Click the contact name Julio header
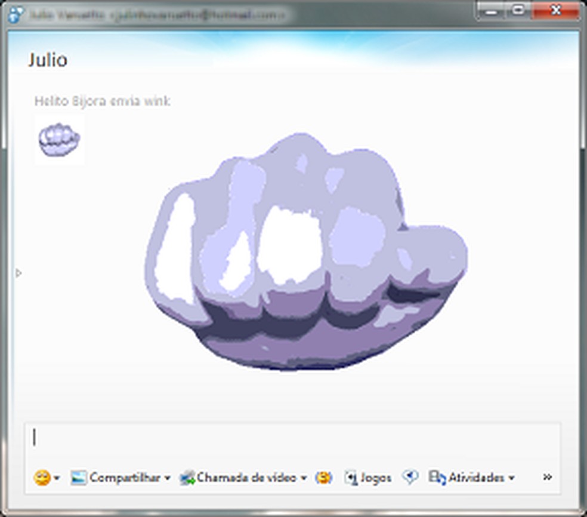 (x=48, y=59)
